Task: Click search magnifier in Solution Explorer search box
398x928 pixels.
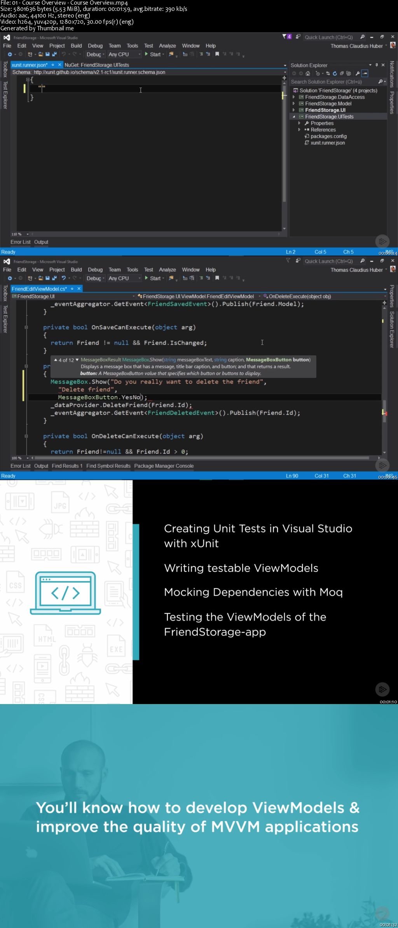Action: click(x=381, y=82)
